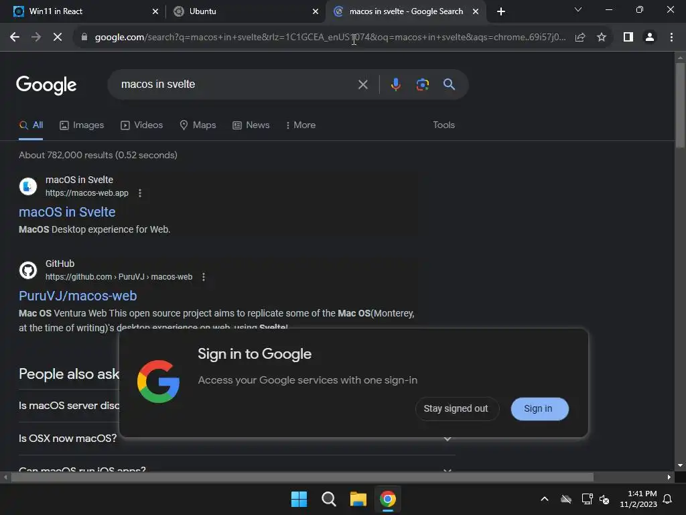Click the down arrow of the vertical scrollbar

[680, 465]
